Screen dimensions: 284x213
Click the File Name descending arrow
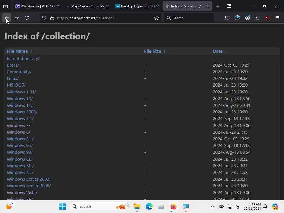tap(31, 51)
